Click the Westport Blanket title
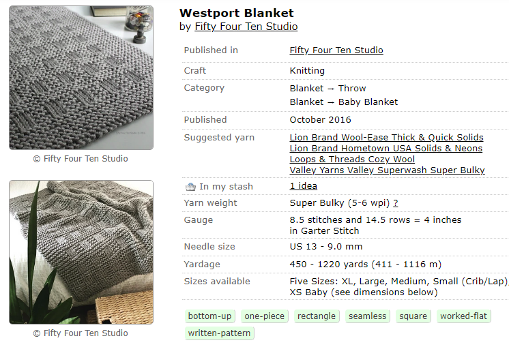 (x=236, y=14)
